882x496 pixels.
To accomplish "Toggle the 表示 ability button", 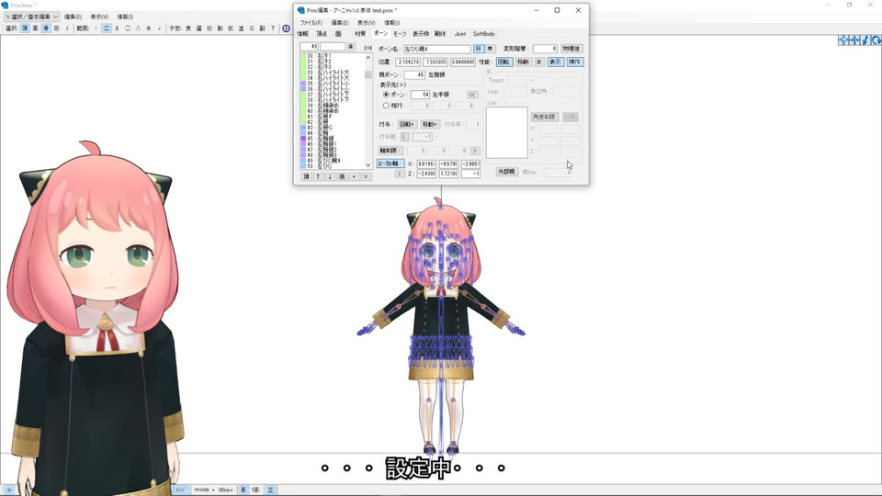I will 555,62.
